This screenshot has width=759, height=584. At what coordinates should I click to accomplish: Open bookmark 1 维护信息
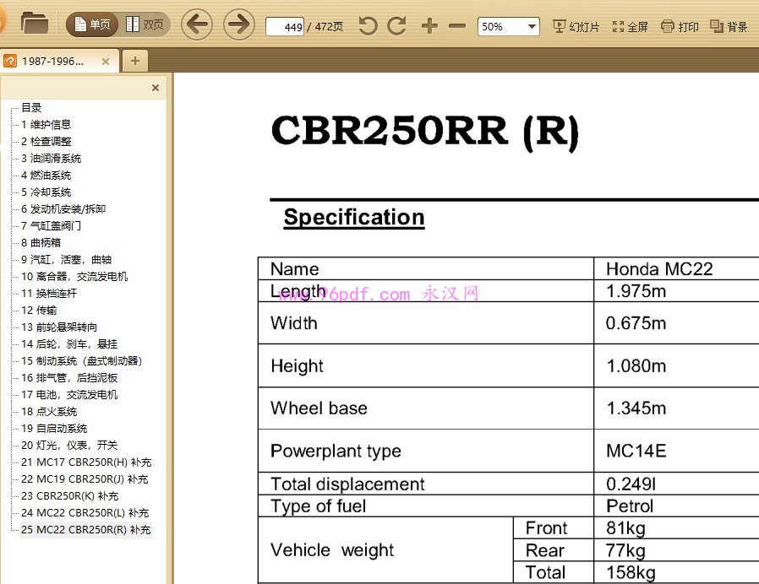46,124
